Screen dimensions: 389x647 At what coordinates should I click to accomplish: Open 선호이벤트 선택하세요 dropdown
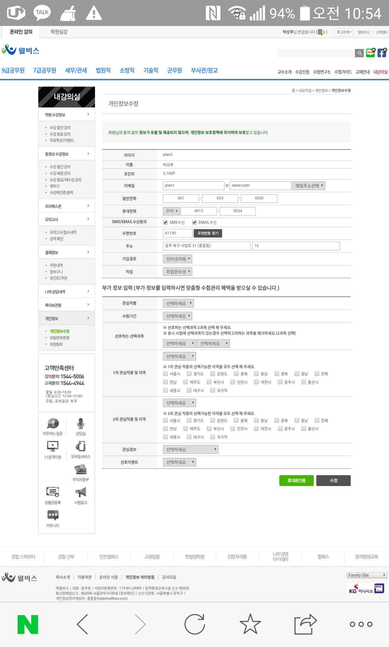179,462
